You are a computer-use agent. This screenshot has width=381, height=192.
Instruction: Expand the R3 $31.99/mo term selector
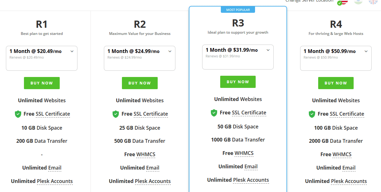pos(238,57)
